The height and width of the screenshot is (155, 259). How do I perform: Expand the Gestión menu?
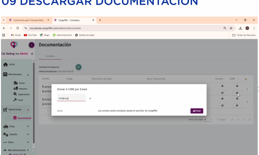point(28,134)
